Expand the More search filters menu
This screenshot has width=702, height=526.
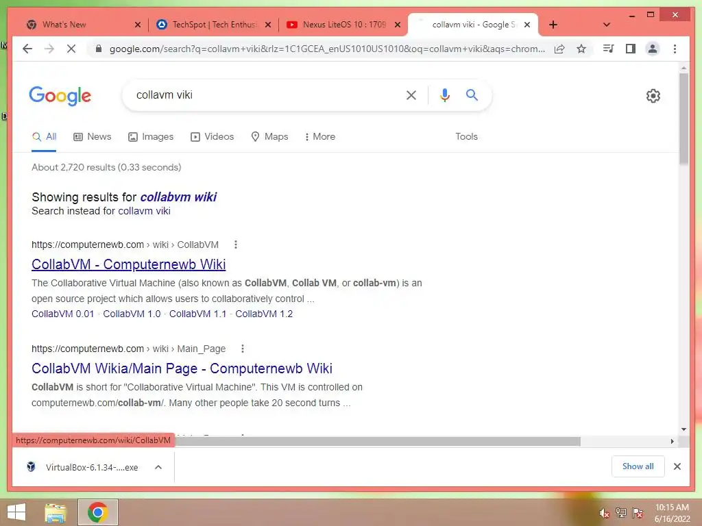[x=319, y=136]
